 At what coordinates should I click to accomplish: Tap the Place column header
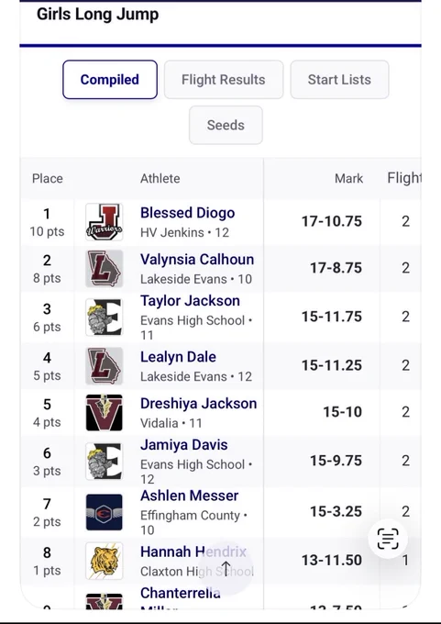(x=48, y=178)
